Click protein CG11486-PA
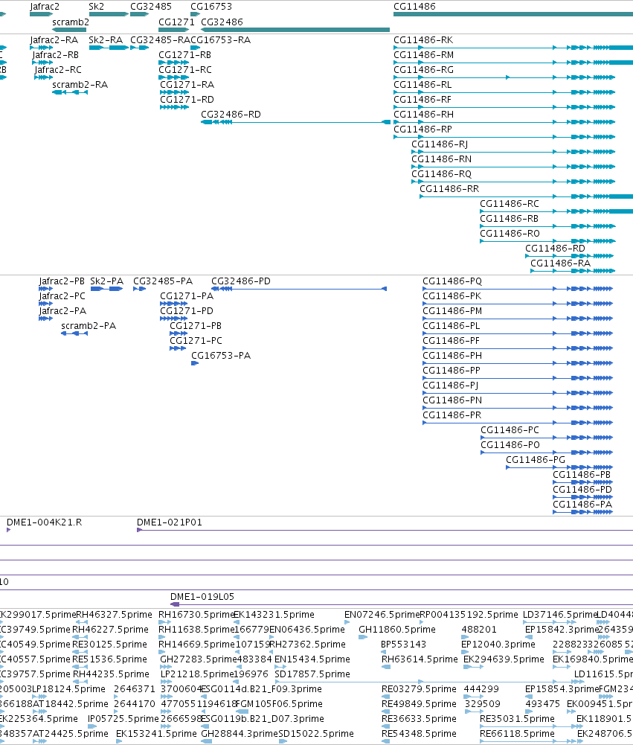The height and width of the screenshot is (745, 633). pyautogui.click(x=582, y=512)
